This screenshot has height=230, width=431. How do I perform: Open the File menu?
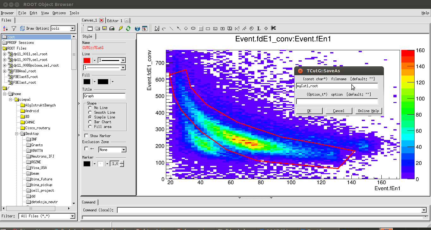point(22,13)
